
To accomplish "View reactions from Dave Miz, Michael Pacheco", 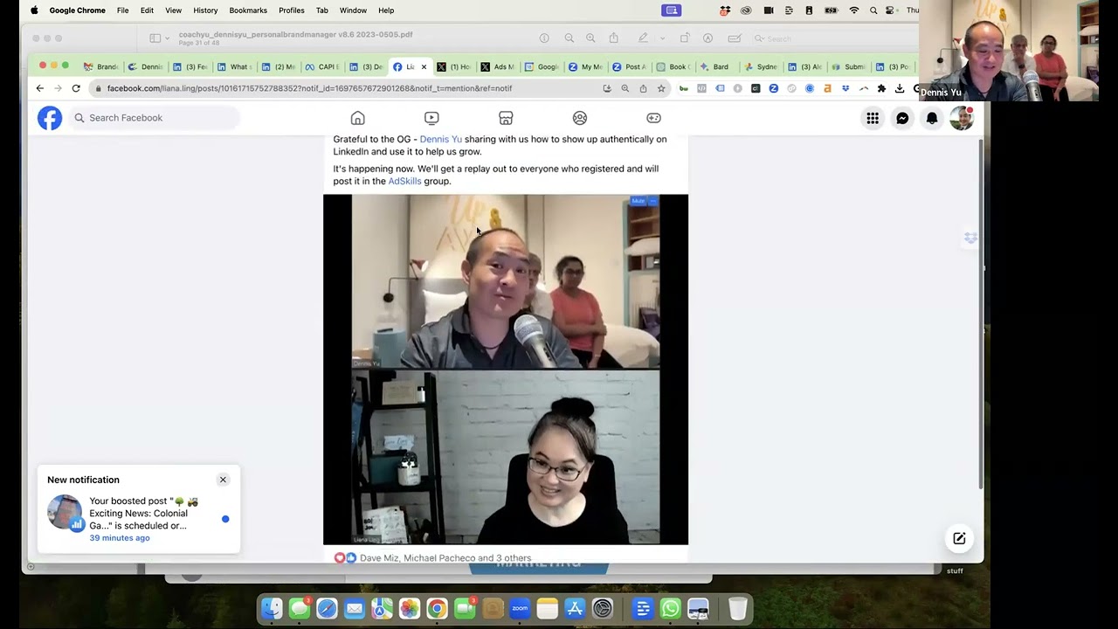I will (445, 557).
